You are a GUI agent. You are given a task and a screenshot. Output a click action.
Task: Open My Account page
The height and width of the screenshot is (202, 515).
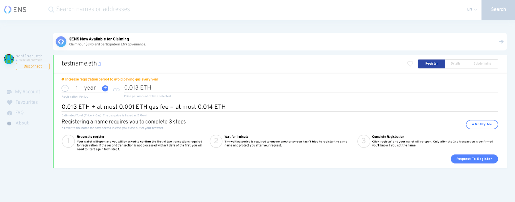pyautogui.click(x=28, y=92)
